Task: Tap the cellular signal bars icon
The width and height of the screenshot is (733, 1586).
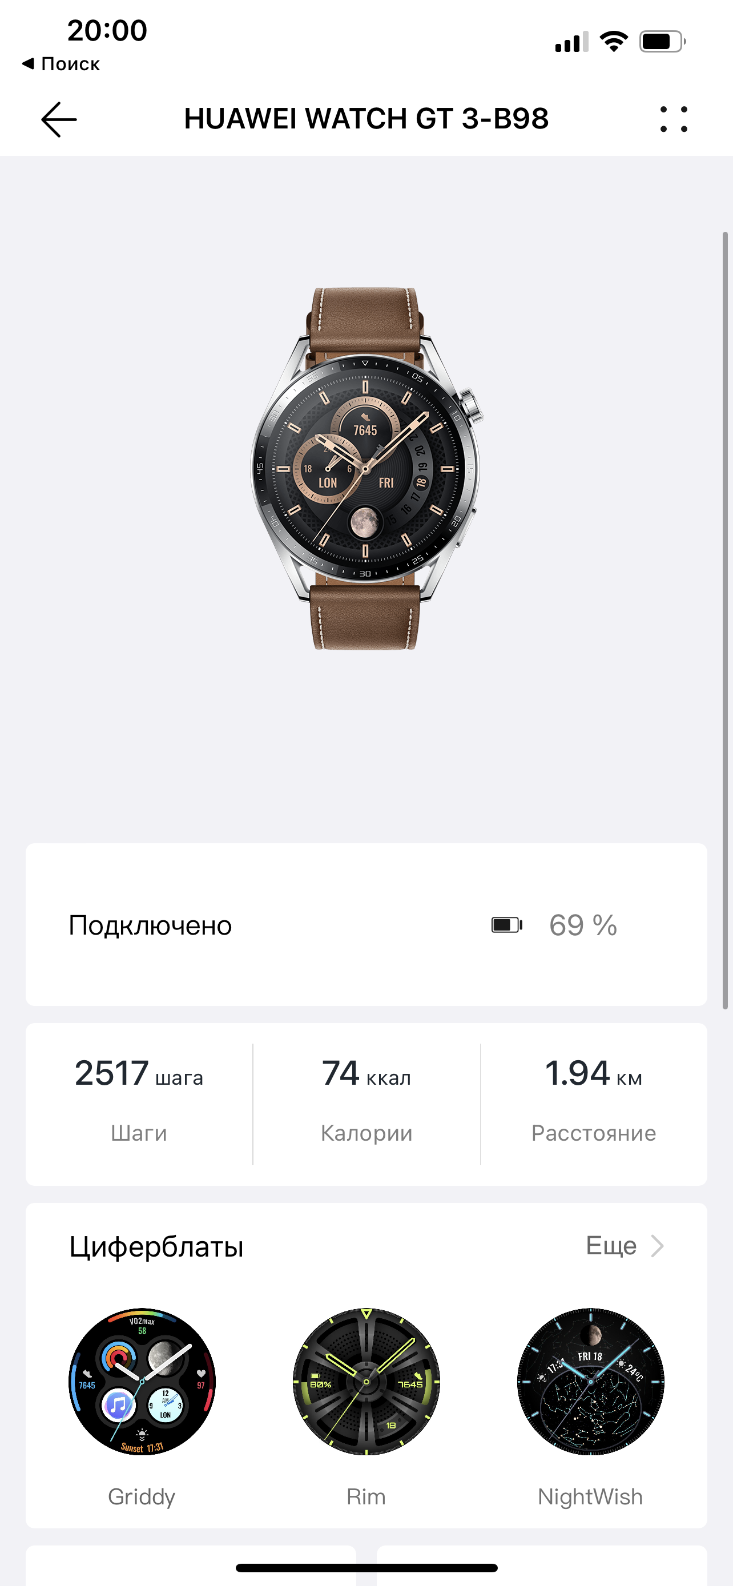Action: pyautogui.click(x=571, y=42)
